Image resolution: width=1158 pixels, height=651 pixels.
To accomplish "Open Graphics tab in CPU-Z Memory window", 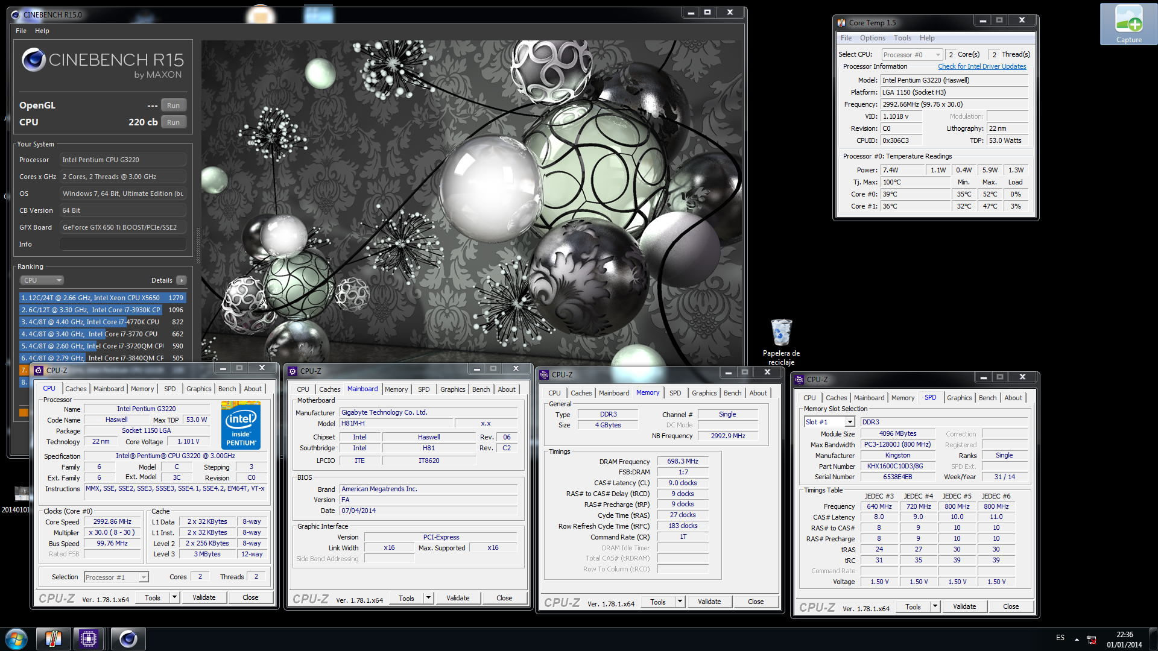I will (704, 393).
